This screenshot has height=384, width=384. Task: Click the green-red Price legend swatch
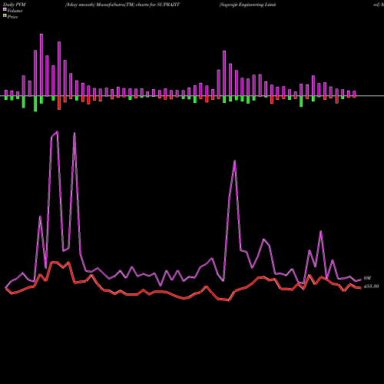coord(5,16)
